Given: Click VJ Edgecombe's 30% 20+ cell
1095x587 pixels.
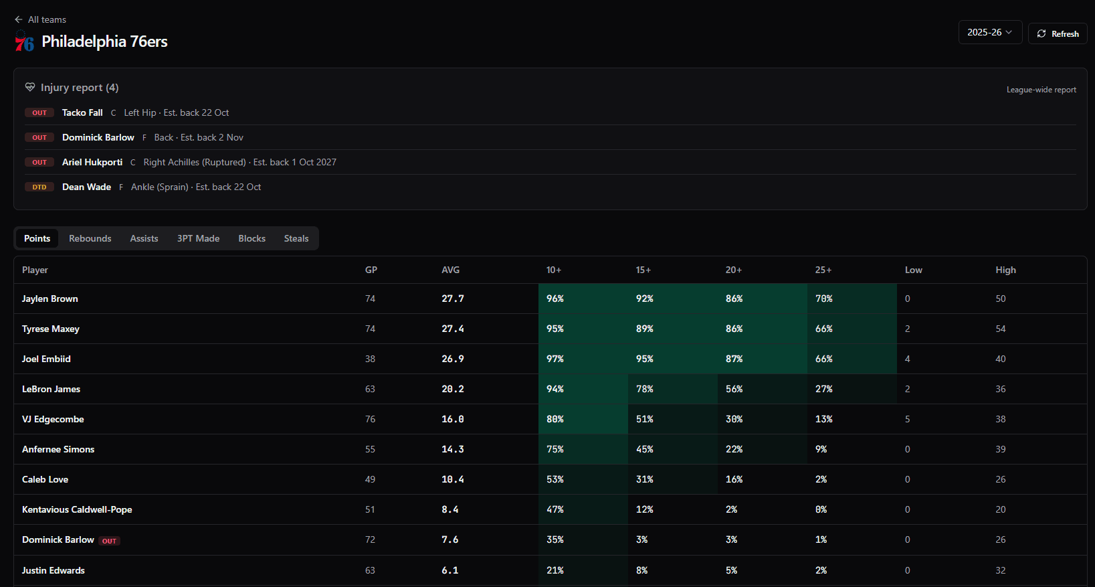Looking at the screenshot, I should pyautogui.click(x=763, y=419).
